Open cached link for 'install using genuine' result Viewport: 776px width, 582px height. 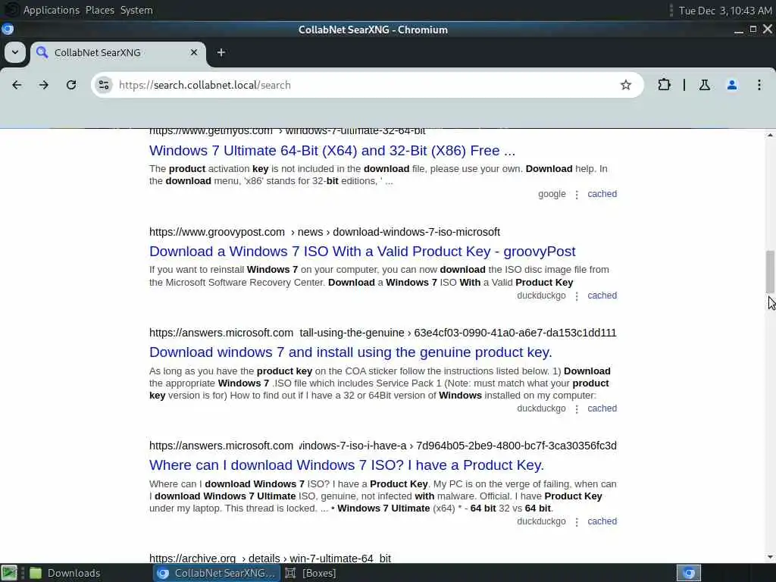602,408
